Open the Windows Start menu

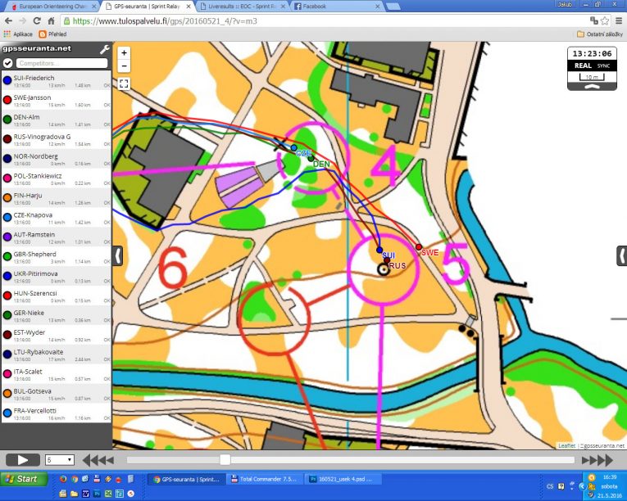tap(24, 479)
